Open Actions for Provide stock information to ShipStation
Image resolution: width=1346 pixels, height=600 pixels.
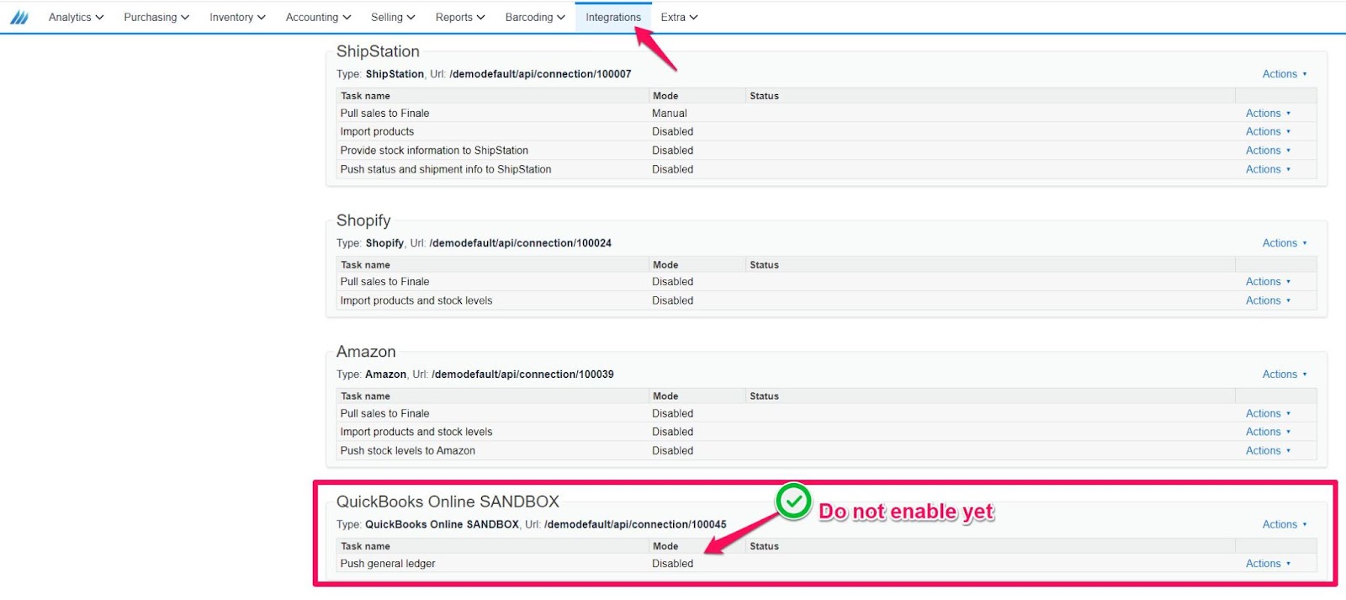point(1268,151)
